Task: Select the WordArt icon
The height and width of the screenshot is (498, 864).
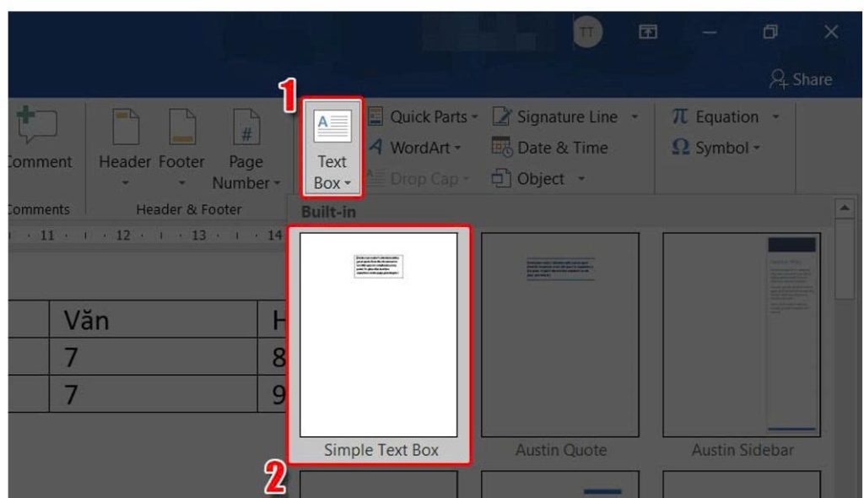Action: point(375,148)
